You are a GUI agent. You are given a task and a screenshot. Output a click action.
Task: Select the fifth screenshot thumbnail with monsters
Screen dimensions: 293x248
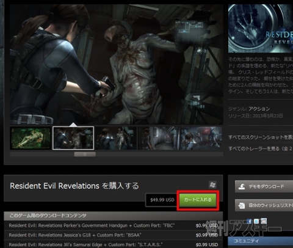201,138
